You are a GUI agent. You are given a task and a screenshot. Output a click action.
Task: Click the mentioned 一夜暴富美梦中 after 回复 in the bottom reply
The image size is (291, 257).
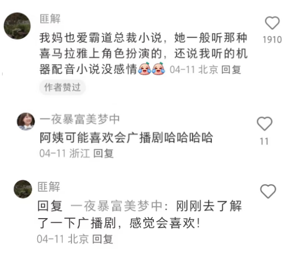point(117,206)
